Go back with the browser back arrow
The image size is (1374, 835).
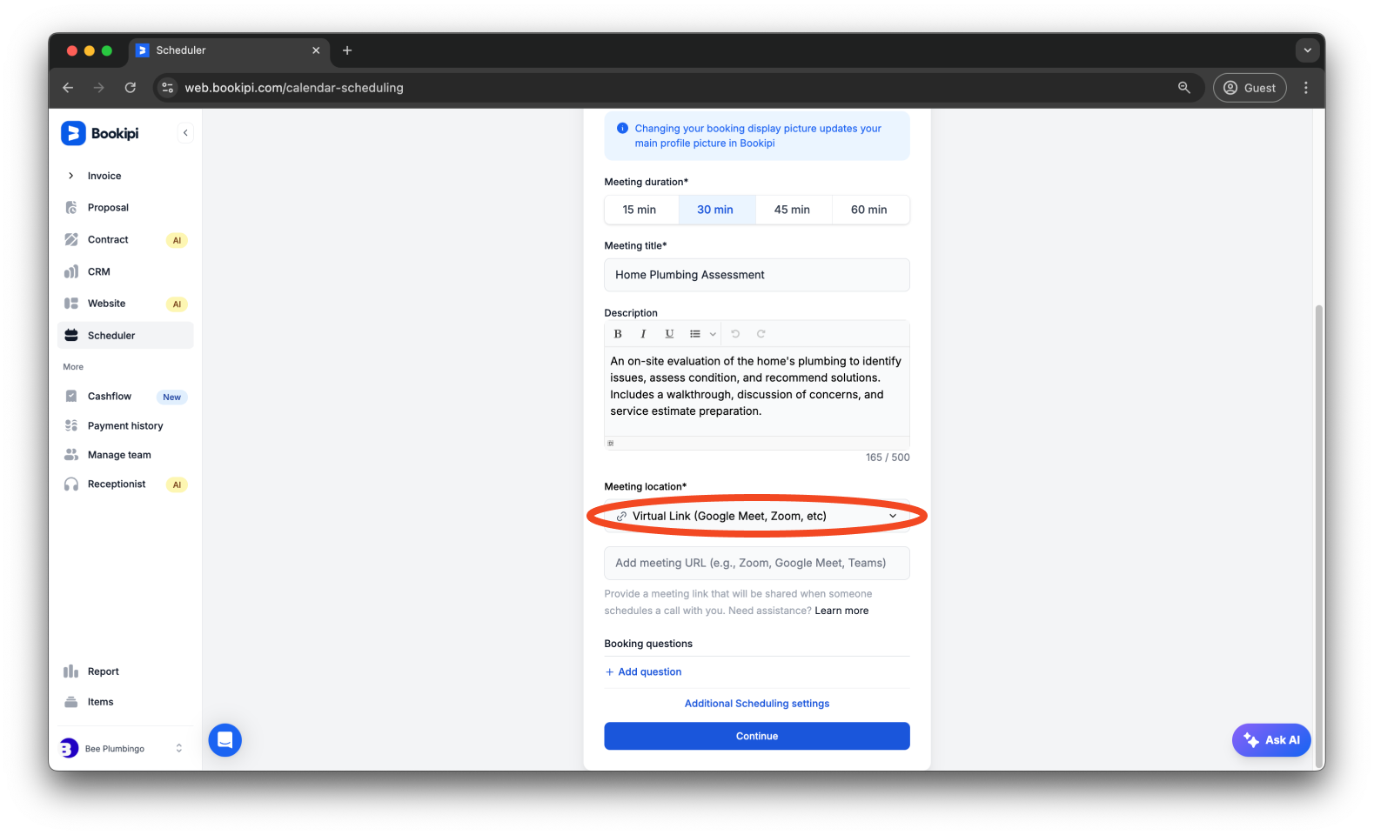click(x=68, y=88)
